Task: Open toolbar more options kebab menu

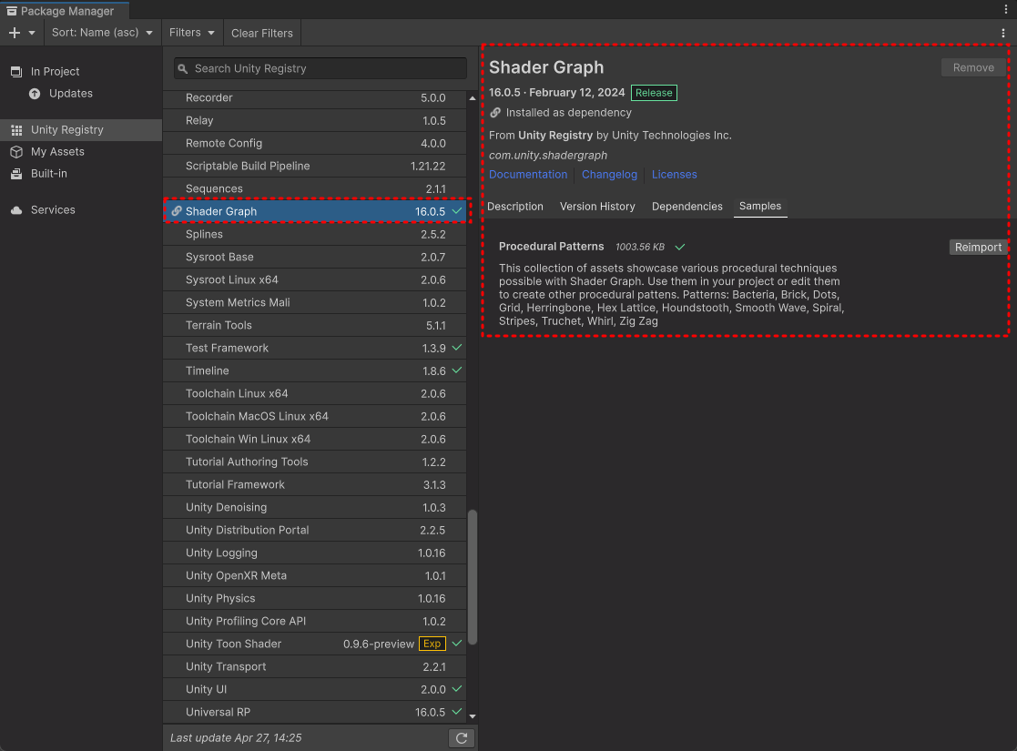Action: tap(1003, 33)
